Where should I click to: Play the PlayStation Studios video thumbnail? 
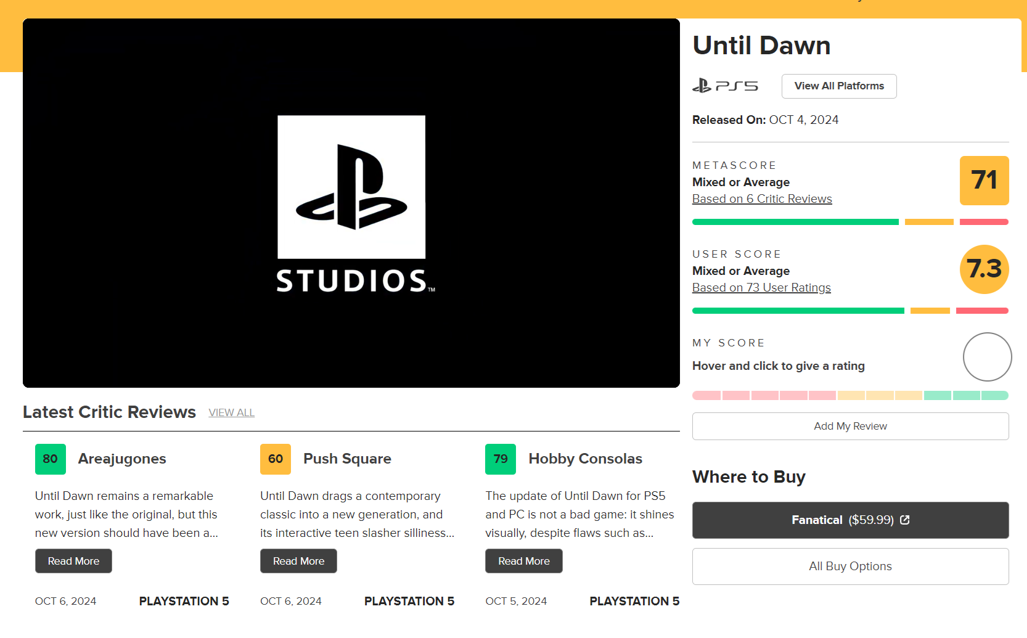pos(351,203)
